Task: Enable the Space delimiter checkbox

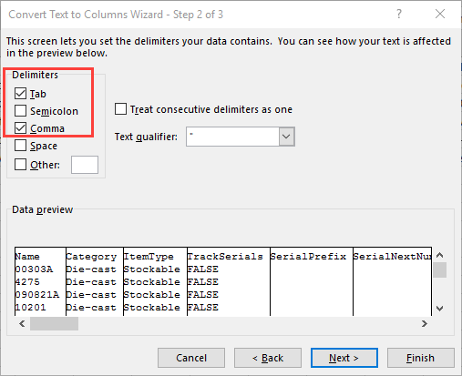Action: pyautogui.click(x=20, y=146)
